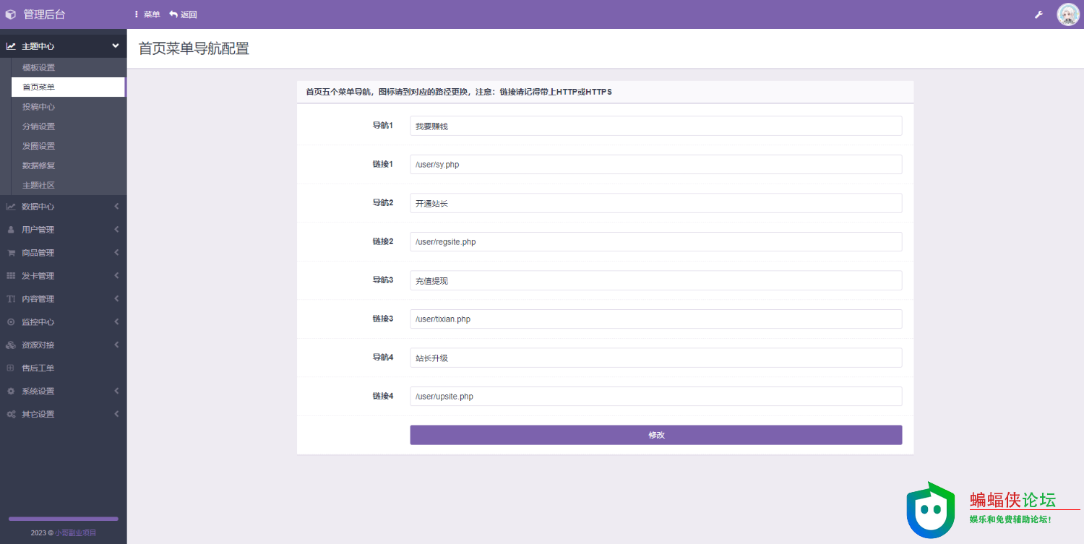Open the 小哥副业项目 footer link
The height and width of the screenshot is (544, 1084).
tap(76, 533)
